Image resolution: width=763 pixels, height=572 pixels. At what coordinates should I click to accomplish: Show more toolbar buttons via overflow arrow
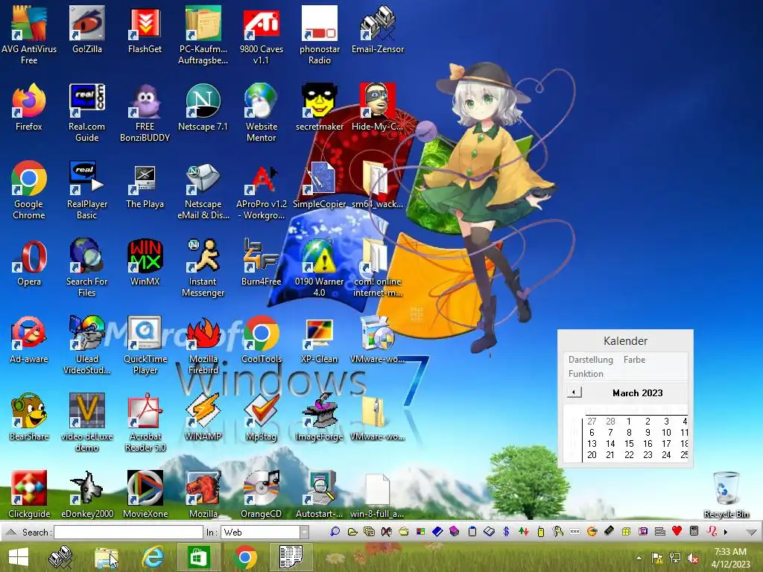(x=726, y=532)
